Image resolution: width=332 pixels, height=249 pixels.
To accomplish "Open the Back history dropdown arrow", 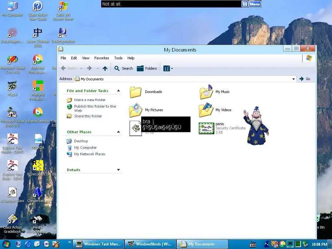I will pyautogui.click(x=81, y=69).
